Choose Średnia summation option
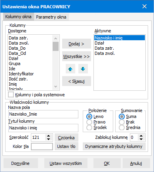This screenshot has height=172, width=154. (122, 127)
